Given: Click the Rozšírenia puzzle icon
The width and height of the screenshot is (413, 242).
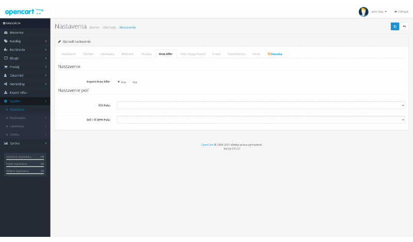Looking at the screenshot, I should (6, 49).
